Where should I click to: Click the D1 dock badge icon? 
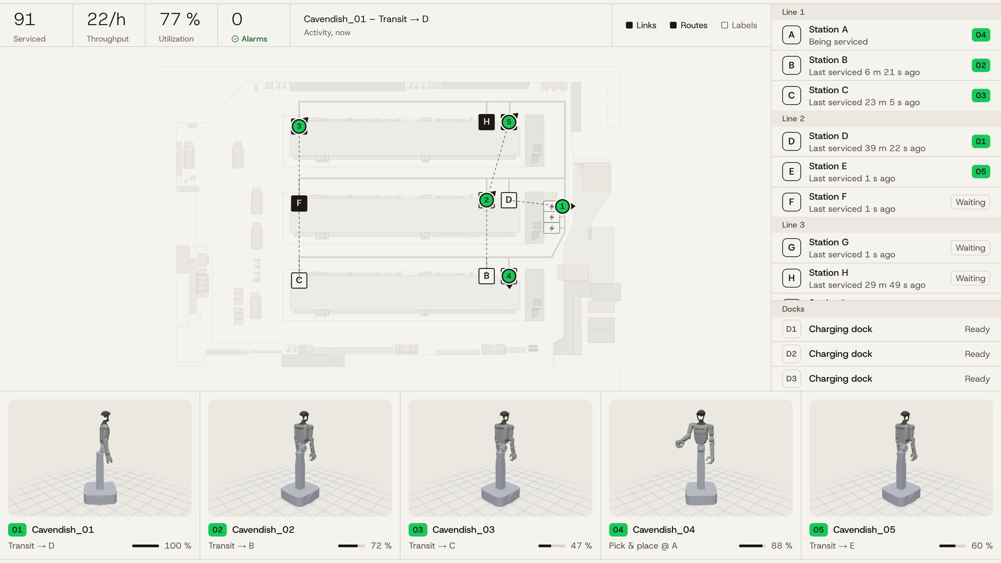pyautogui.click(x=791, y=329)
